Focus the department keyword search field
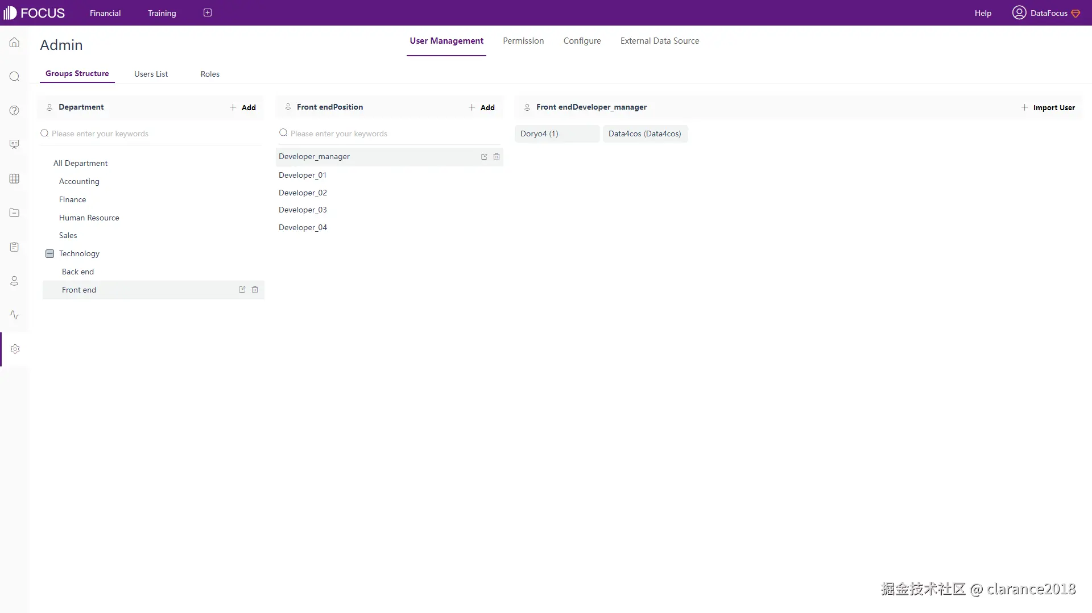Image resolution: width=1092 pixels, height=613 pixels. 151,134
